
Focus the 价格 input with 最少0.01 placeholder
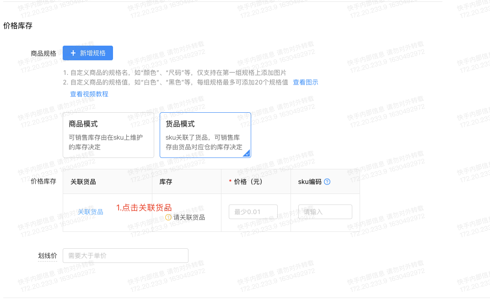coord(253,212)
